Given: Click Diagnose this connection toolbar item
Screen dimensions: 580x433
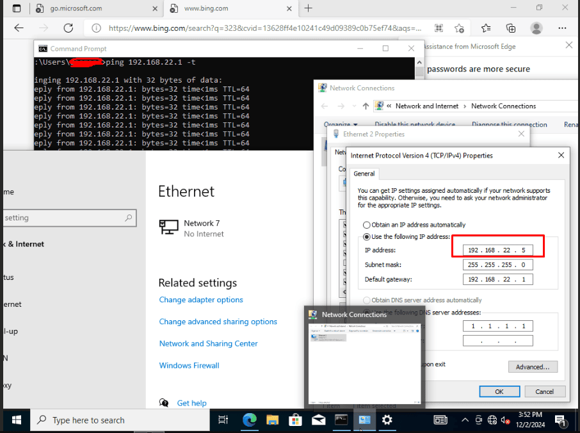Looking at the screenshot, I should (x=510, y=124).
